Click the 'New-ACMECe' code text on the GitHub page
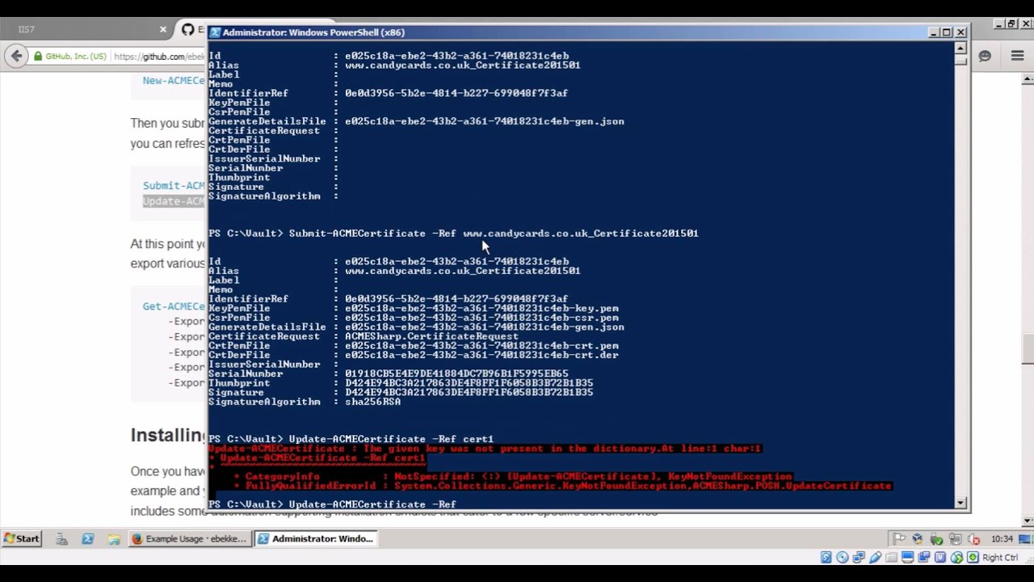Image resolution: width=1034 pixels, height=582 pixels. [174, 80]
